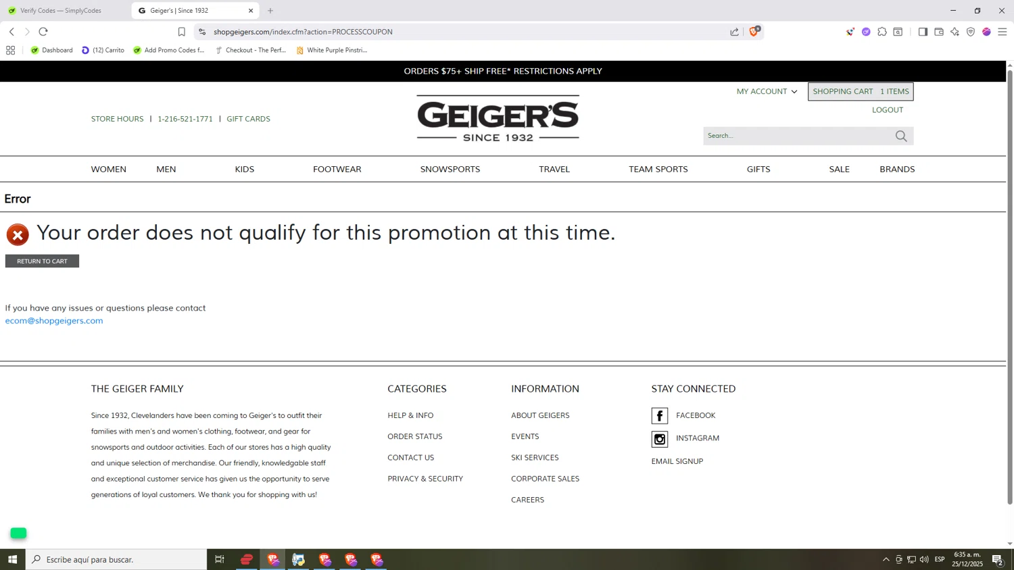This screenshot has width=1014, height=570.
Task: Open the Ski Services footer link
Action: 535,458
